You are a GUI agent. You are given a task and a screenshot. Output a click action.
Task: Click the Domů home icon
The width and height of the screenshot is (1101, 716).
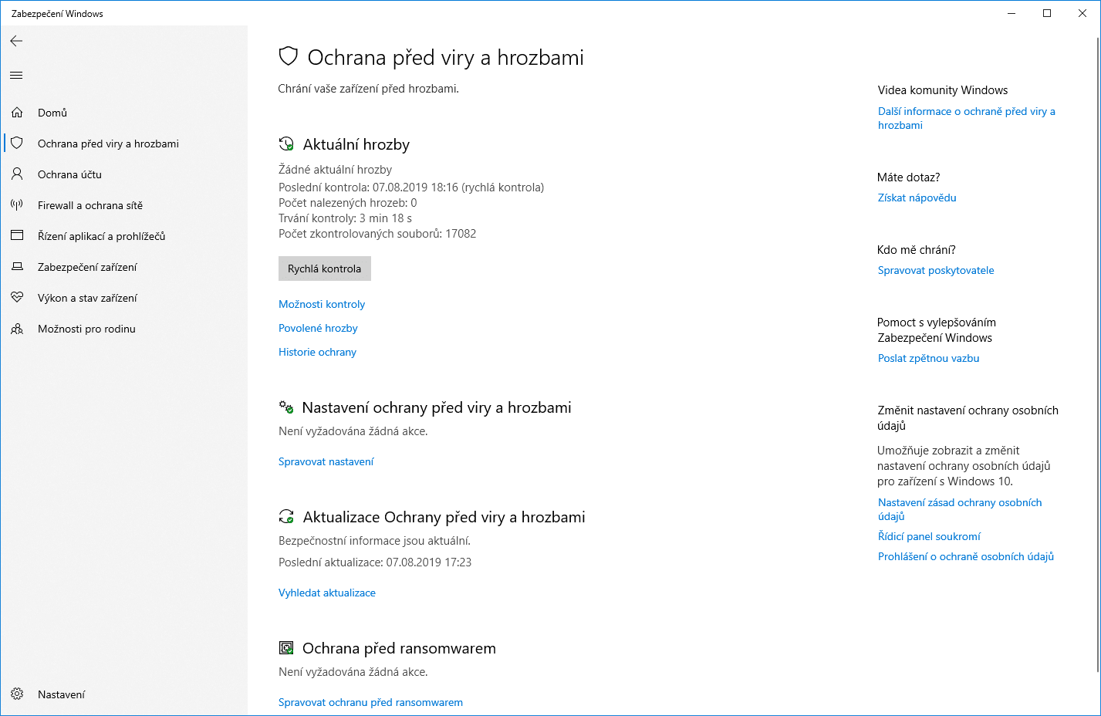[17, 113]
